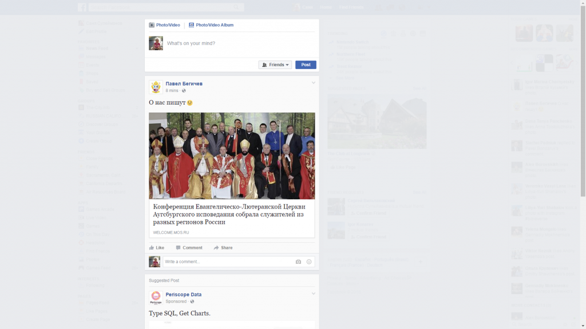The height and width of the screenshot is (329, 586).
Task: Open your profile picture in the composer
Action: (x=156, y=43)
